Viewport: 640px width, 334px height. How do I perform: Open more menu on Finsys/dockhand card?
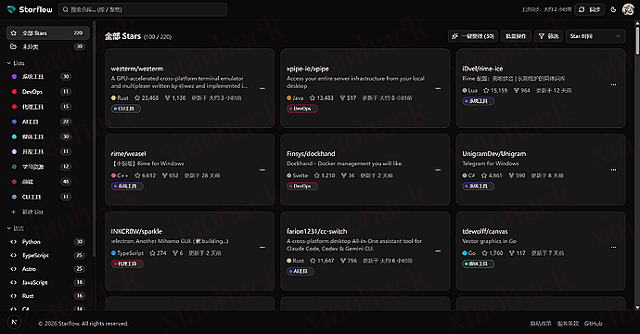pyautogui.click(x=438, y=170)
